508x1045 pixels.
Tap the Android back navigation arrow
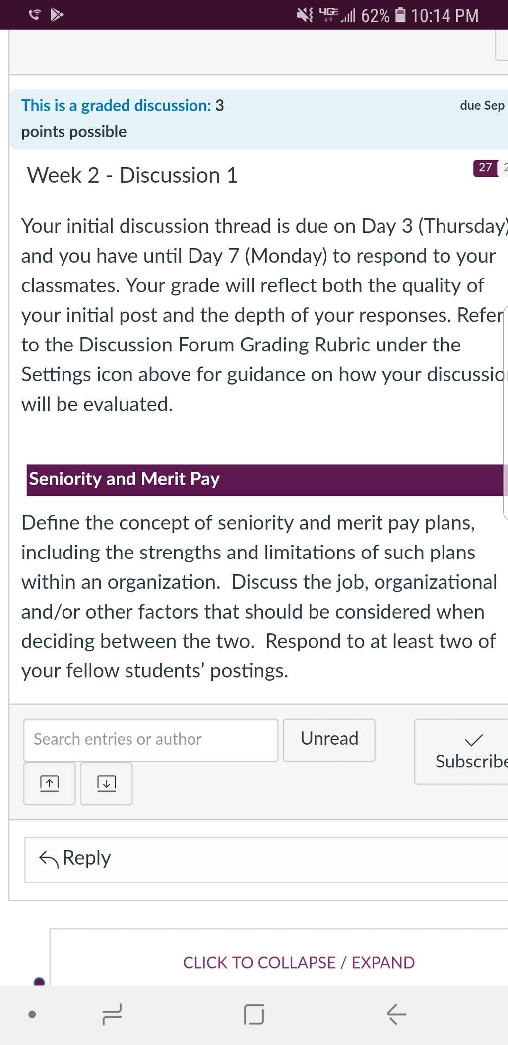pyautogui.click(x=396, y=1014)
